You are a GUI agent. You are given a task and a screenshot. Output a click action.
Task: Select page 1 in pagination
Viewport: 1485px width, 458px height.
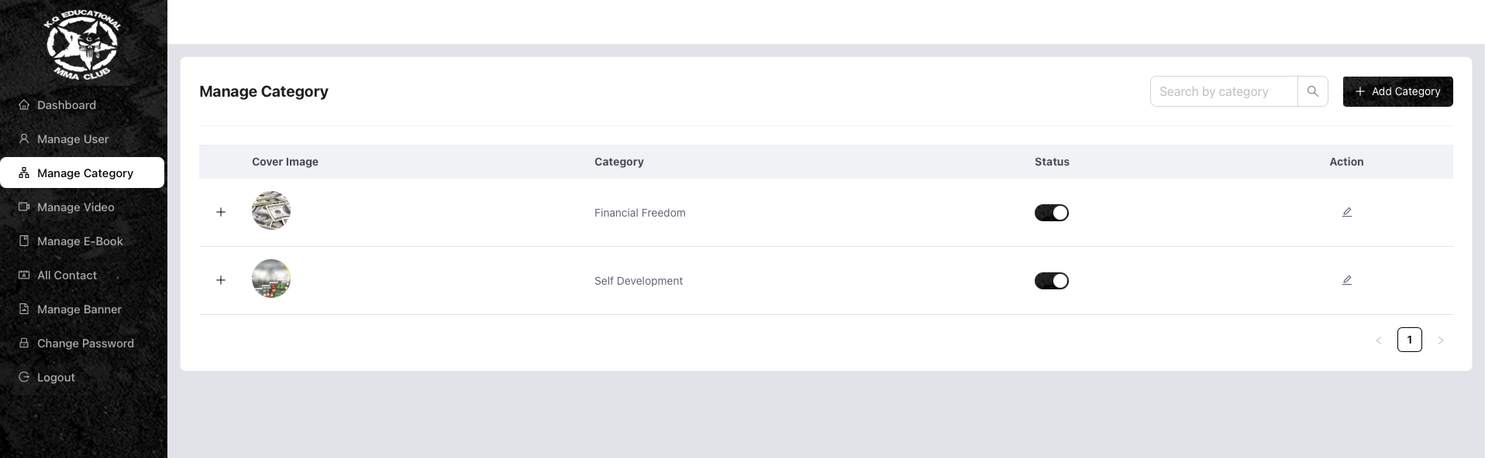pyautogui.click(x=1409, y=340)
